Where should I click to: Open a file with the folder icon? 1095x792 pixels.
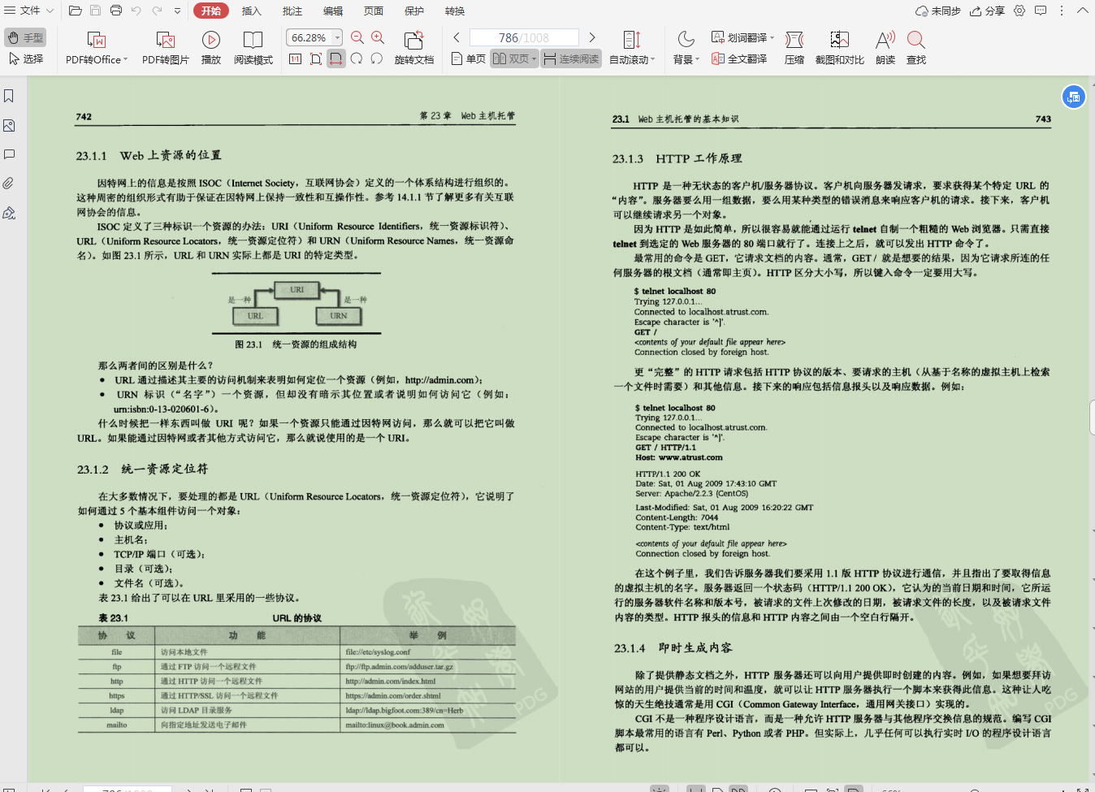[x=75, y=11]
